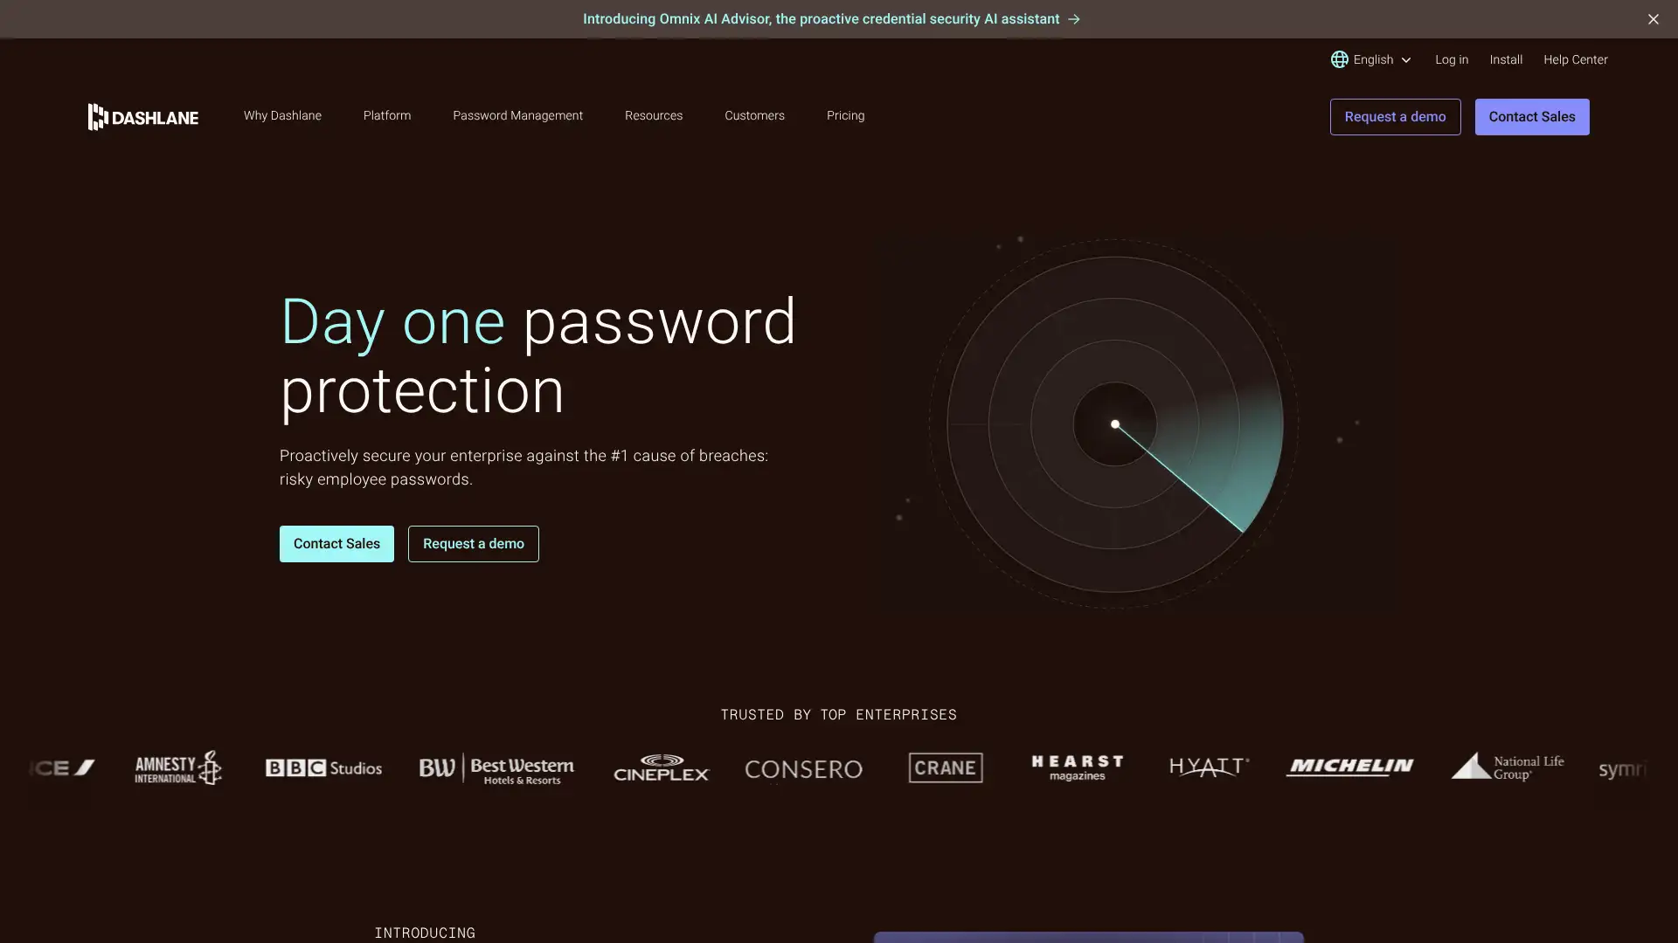The image size is (1678, 943).
Task: Click the Cineplex logo
Action: (x=662, y=768)
